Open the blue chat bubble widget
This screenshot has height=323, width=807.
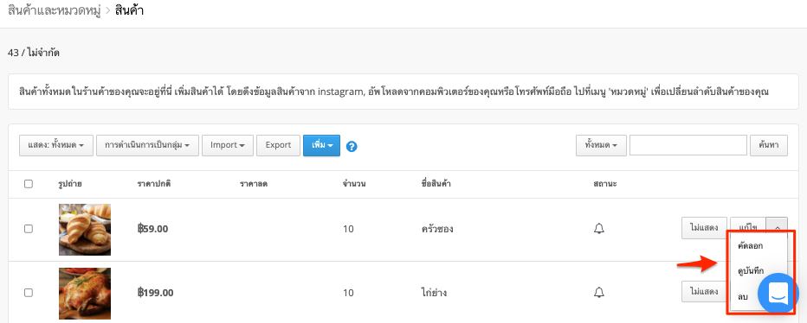pyautogui.click(x=778, y=294)
